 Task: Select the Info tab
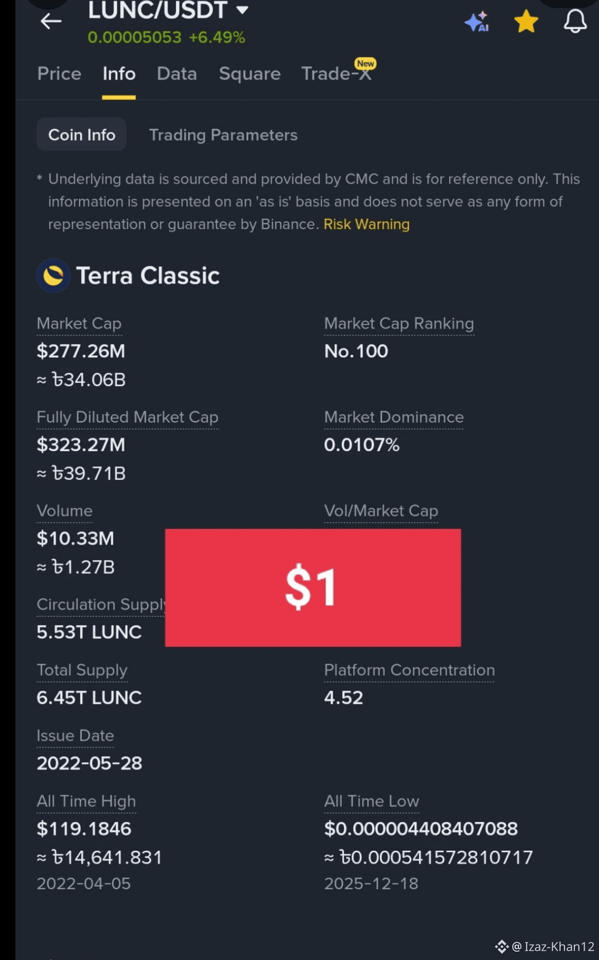pos(119,73)
